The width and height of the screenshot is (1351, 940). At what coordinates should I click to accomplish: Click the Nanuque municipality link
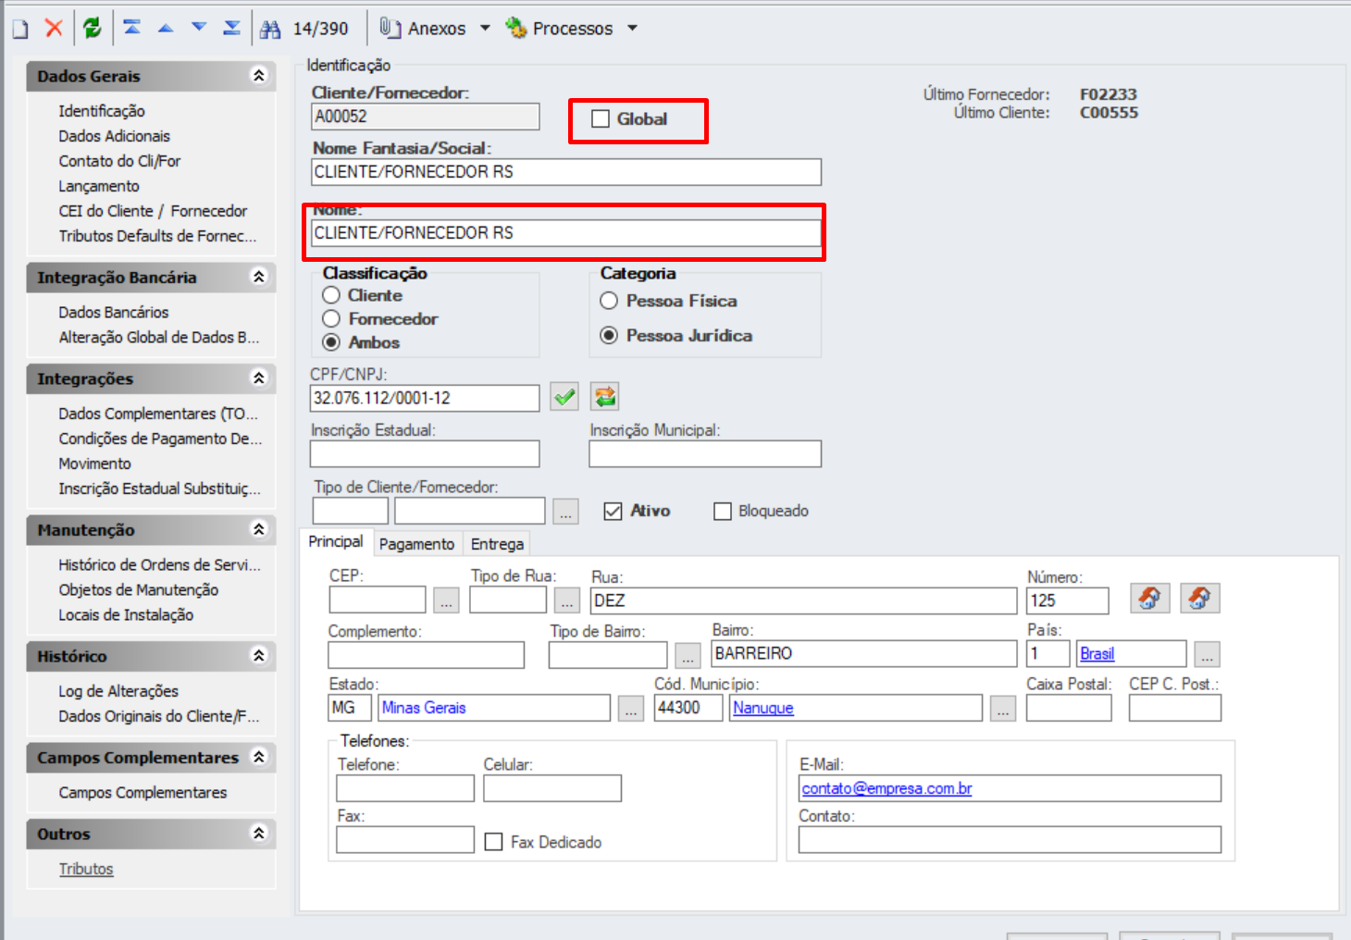point(763,708)
